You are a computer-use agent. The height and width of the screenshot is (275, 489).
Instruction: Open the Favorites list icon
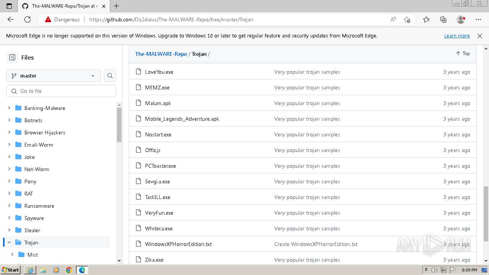426,19
